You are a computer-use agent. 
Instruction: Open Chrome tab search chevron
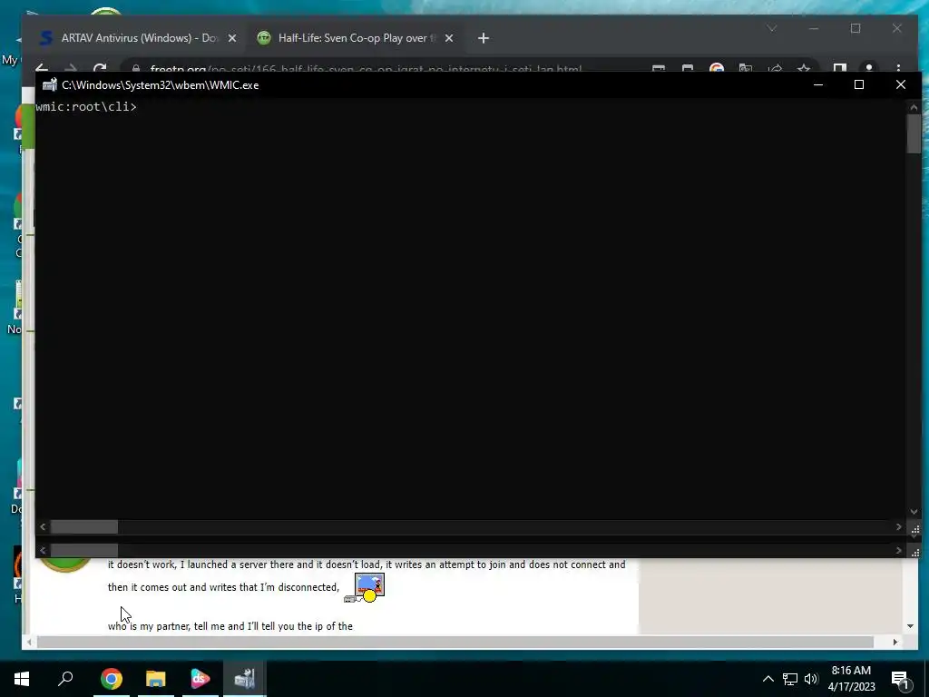click(771, 28)
